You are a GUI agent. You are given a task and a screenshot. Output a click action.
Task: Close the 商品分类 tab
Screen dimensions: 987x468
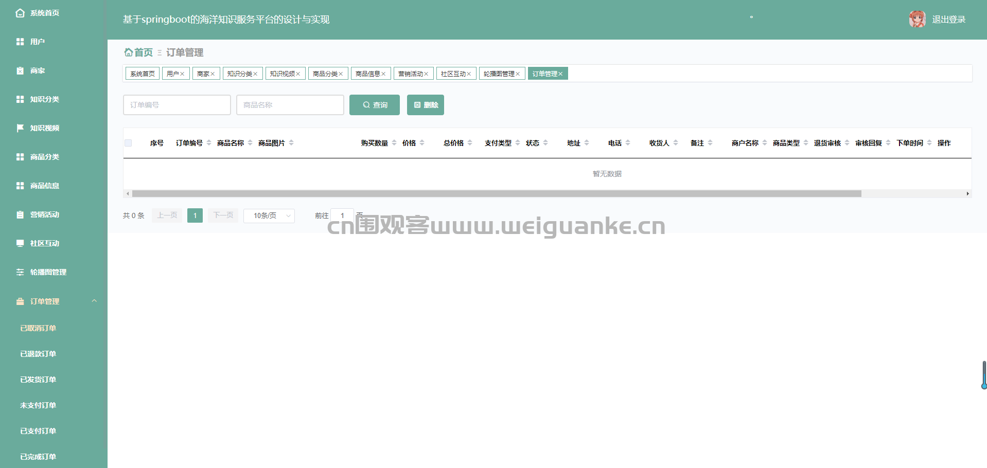[341, 74]
